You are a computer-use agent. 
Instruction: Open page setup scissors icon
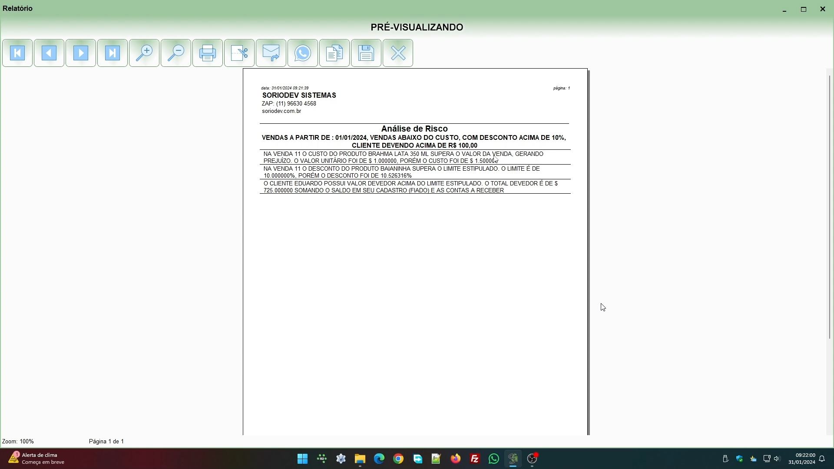(239, 53)
